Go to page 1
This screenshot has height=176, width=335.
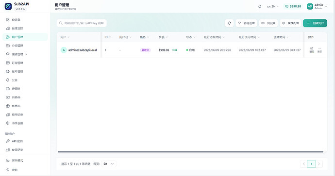[311, 164]
